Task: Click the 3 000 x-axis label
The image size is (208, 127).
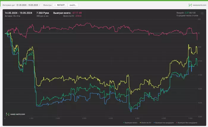Action: click(84, 118)
